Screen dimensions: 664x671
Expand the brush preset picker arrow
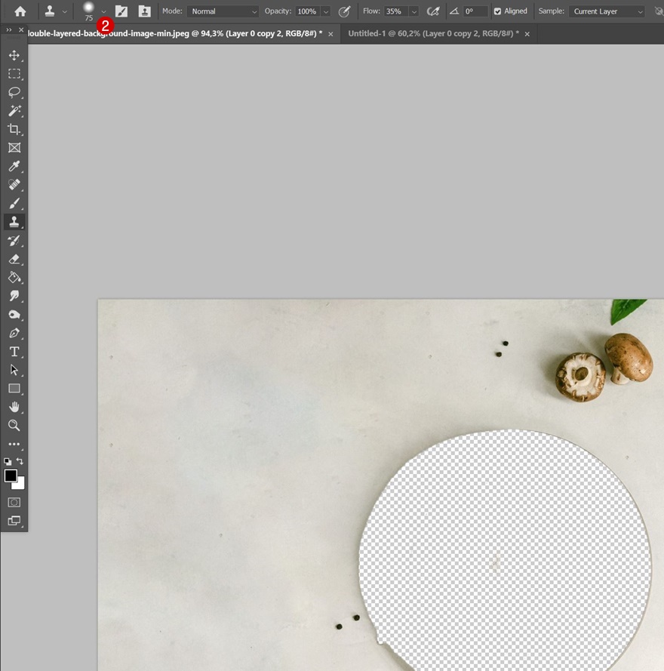[103, 11]
